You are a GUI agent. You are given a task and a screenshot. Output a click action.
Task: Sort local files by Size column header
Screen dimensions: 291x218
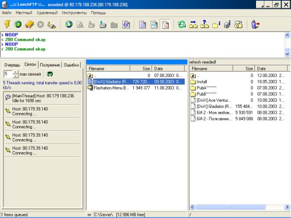coord(146,69)
